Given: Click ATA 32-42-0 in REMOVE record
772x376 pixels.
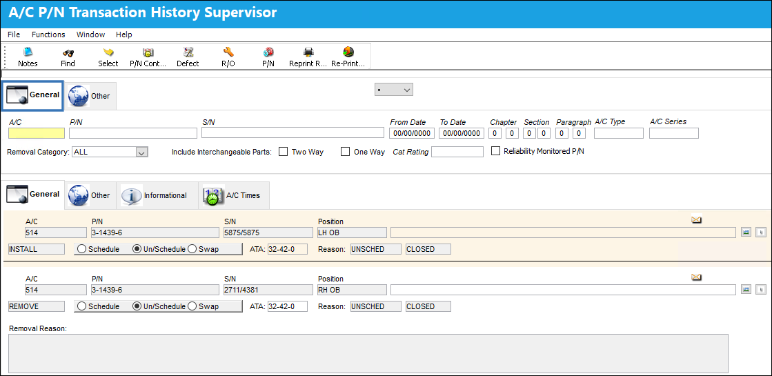Looking at the screenshot, I should (288, 306).
